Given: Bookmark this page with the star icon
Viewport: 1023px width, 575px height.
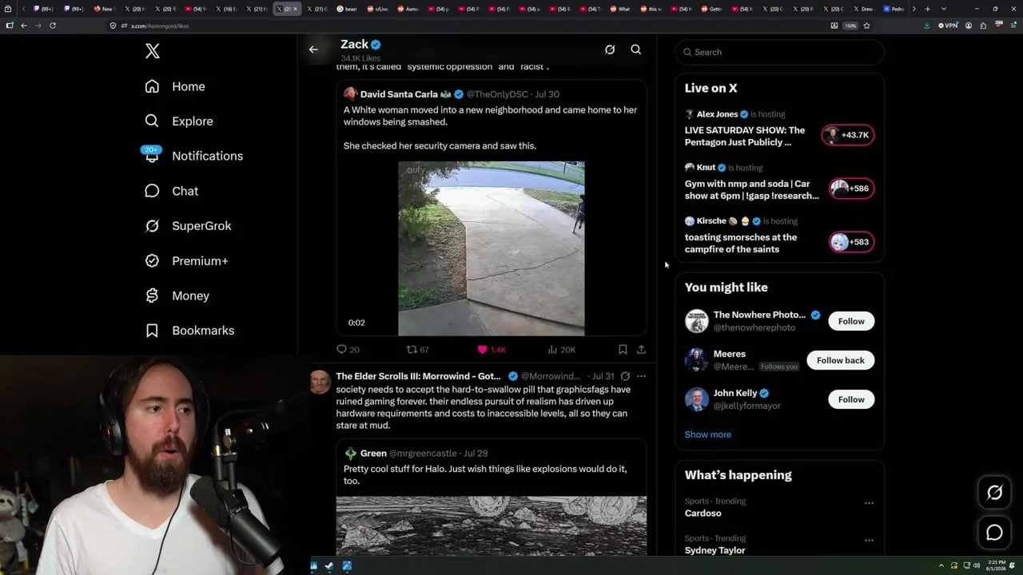Looking at the screenshot, I should point(866,26).
